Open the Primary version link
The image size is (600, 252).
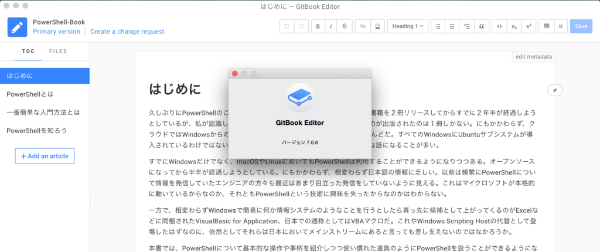pyautogui.click(x=57, y=32)
